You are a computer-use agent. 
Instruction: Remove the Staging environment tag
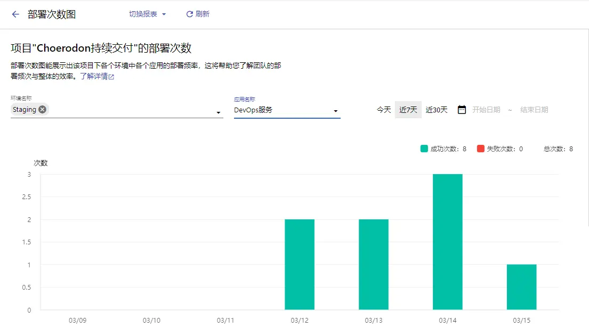click(43, 109)
